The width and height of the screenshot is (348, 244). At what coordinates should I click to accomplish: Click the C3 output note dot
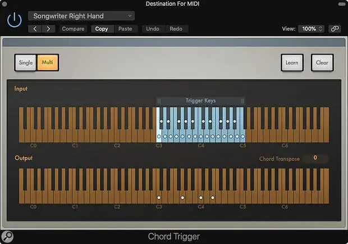159,198
